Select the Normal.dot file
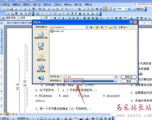152x120 pixels. [x=57, y=31]
